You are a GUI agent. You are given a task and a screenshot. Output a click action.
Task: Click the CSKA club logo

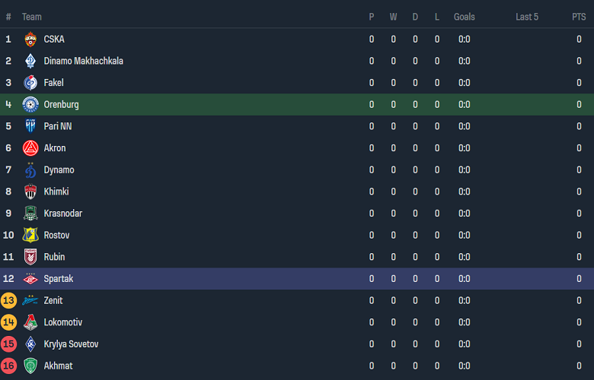[x=30, y=40]
